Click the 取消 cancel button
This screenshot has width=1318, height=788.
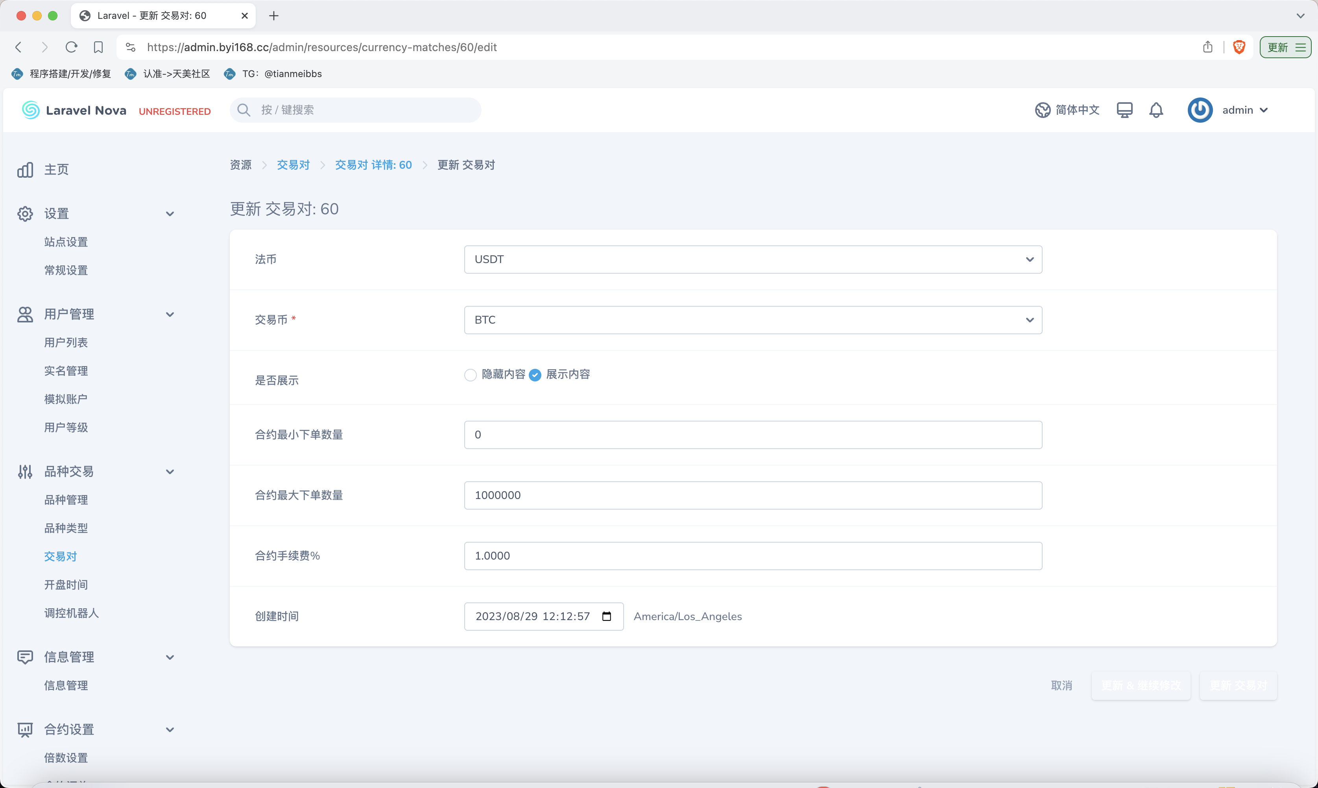1061,685
